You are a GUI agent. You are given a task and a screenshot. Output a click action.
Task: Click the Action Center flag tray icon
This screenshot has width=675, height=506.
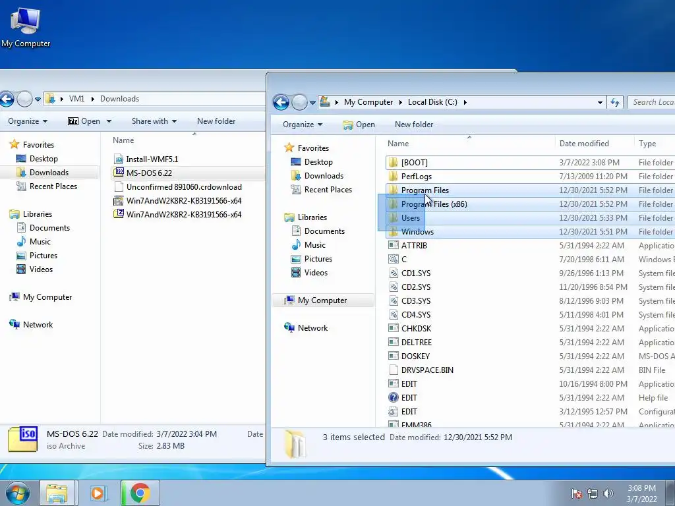pyautogui.click(x=577, y=493)
